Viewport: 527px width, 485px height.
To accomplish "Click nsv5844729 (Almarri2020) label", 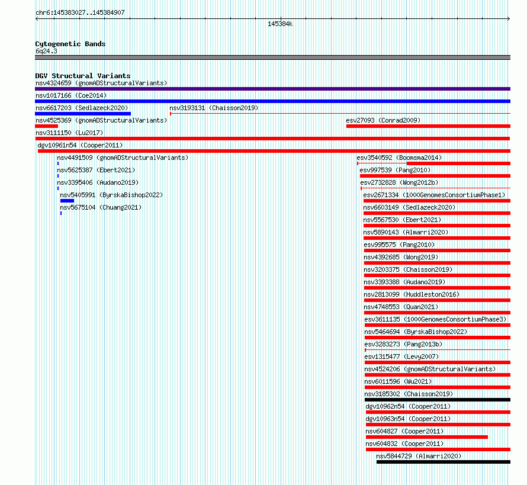I will 419,456.
